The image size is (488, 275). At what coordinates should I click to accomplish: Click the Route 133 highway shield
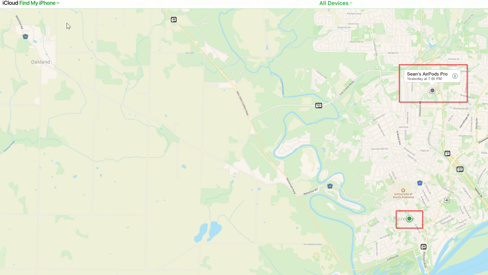(318, 105)
